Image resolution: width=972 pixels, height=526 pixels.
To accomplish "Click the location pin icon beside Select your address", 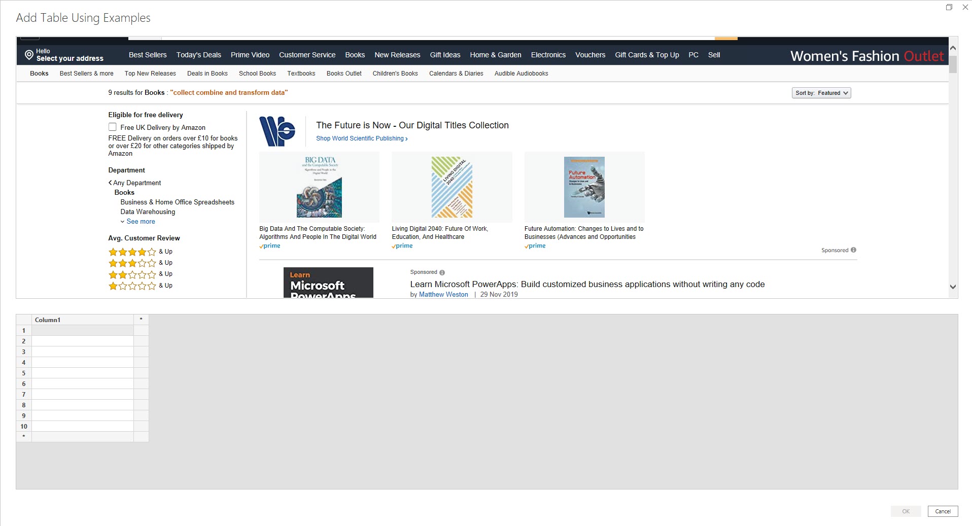I will 29,55.
